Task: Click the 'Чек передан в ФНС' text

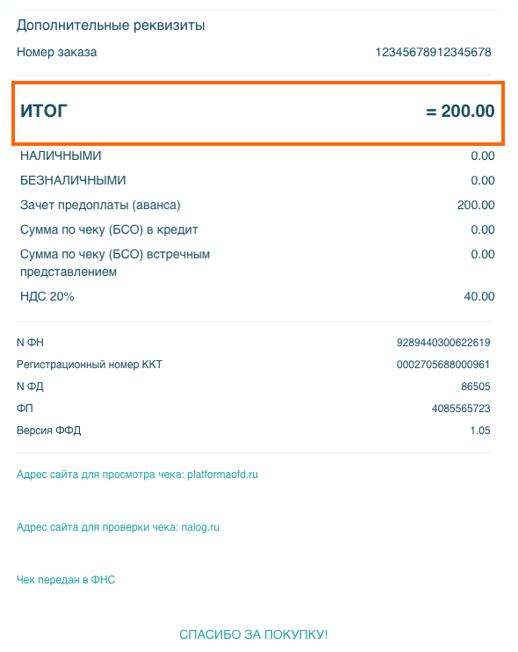Action: pos(66,580)
